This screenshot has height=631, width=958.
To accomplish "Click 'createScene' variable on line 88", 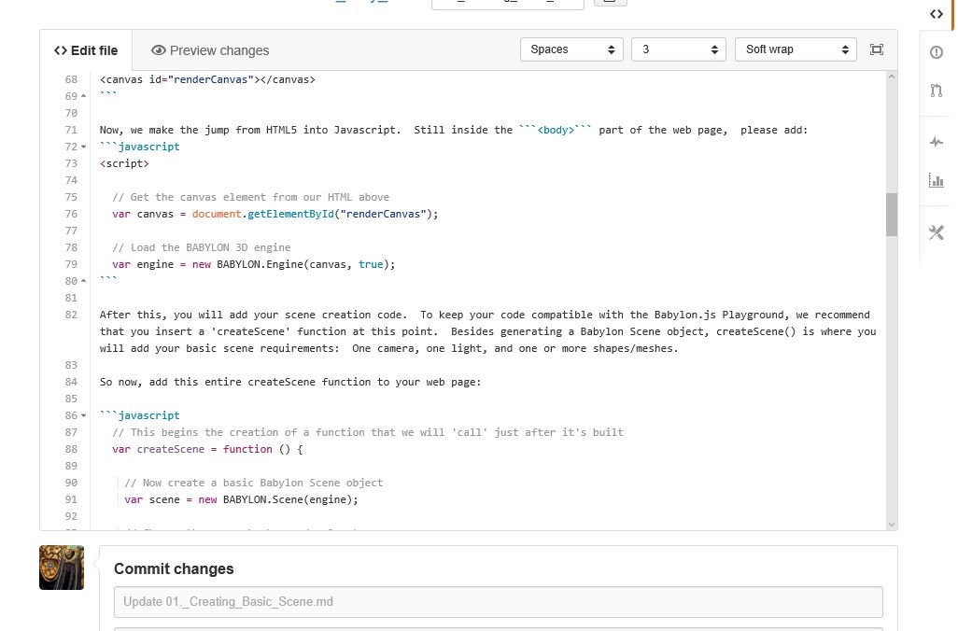I will coord(171,449).
